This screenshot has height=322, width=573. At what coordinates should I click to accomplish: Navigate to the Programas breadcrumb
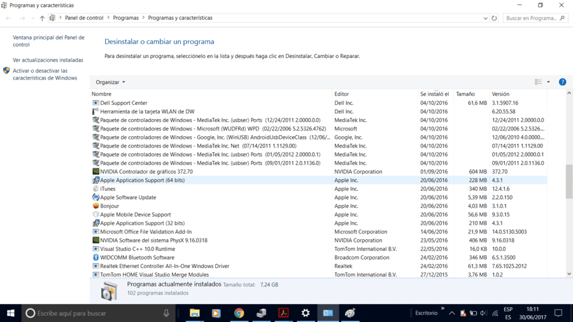click(x=125, y=18)
